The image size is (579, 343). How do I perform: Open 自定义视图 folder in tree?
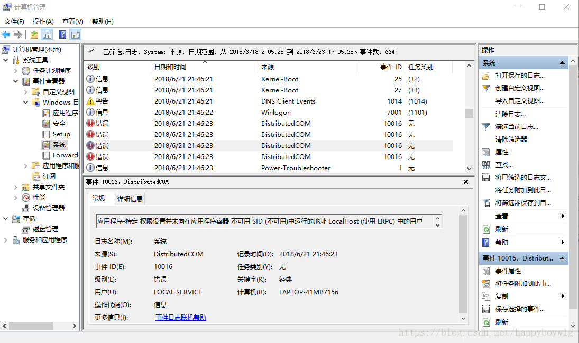(58, 92)
